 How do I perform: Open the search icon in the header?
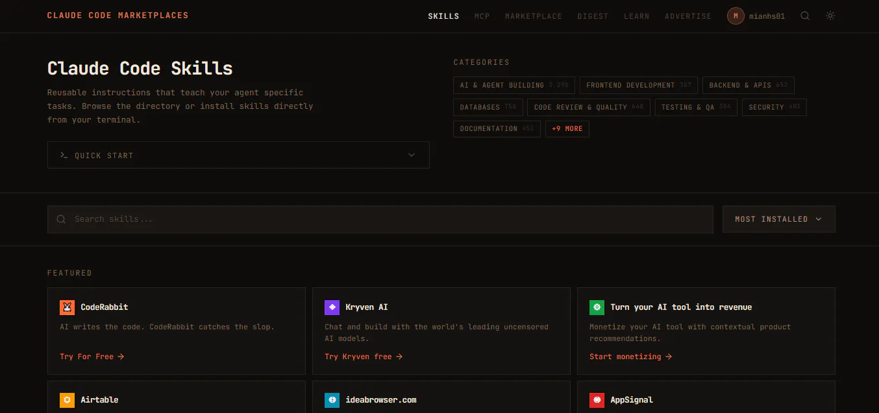click(x=805, y=16)
